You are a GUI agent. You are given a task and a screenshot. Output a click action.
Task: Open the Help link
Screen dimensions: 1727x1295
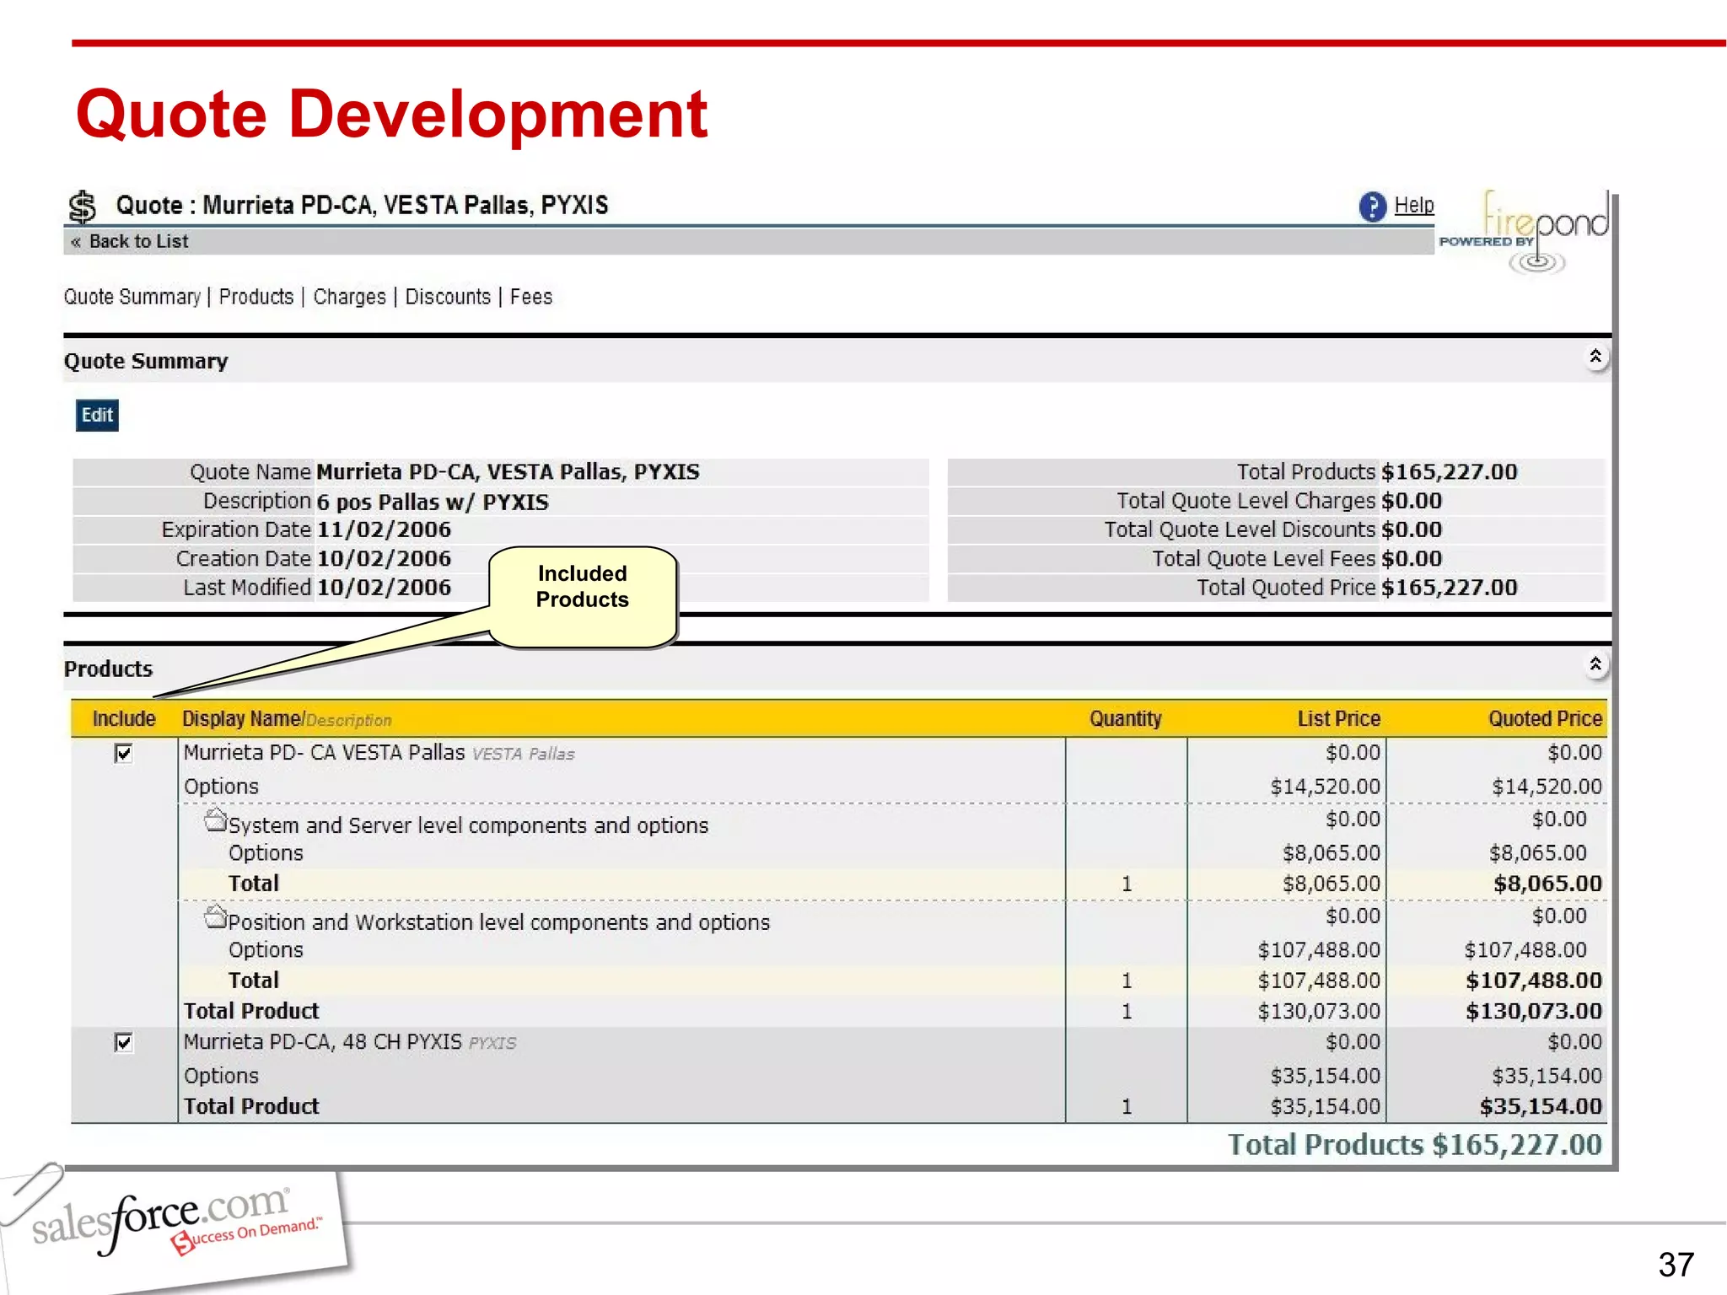click(x=1413, y=205)
